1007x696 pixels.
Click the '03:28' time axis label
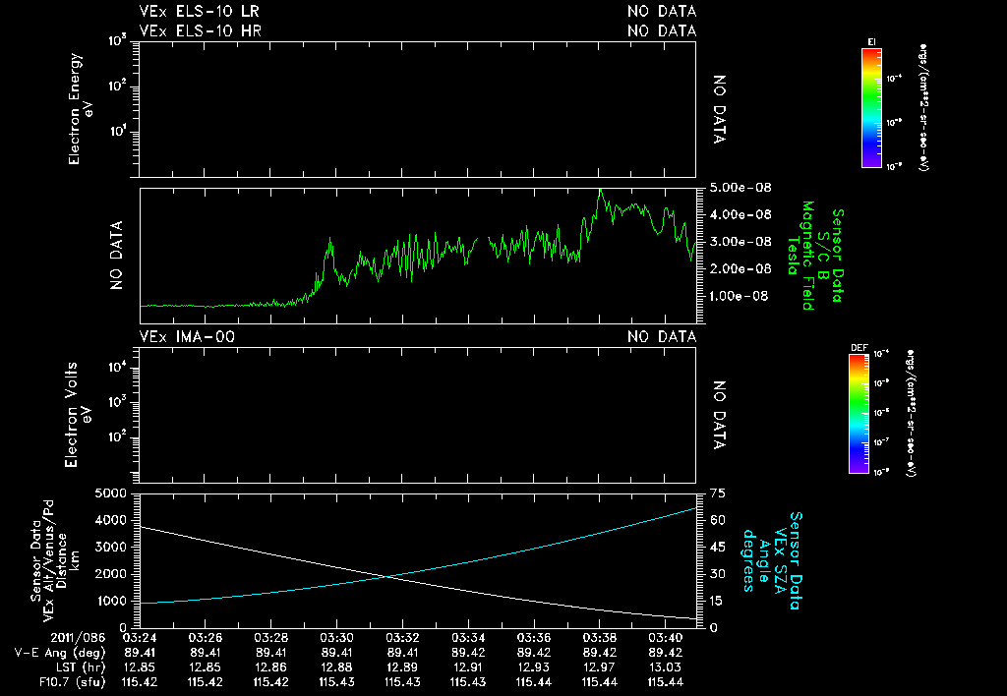point(271,638)
